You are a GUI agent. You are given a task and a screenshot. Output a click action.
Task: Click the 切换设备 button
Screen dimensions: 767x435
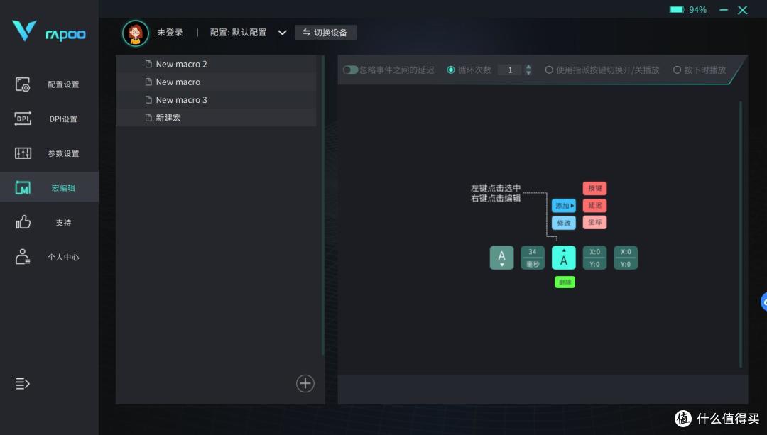tap(325, 32)
